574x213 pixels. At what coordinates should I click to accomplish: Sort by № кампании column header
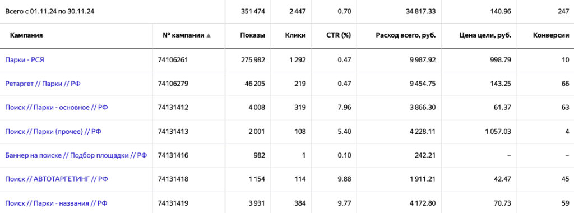click(x=183, y=35)
